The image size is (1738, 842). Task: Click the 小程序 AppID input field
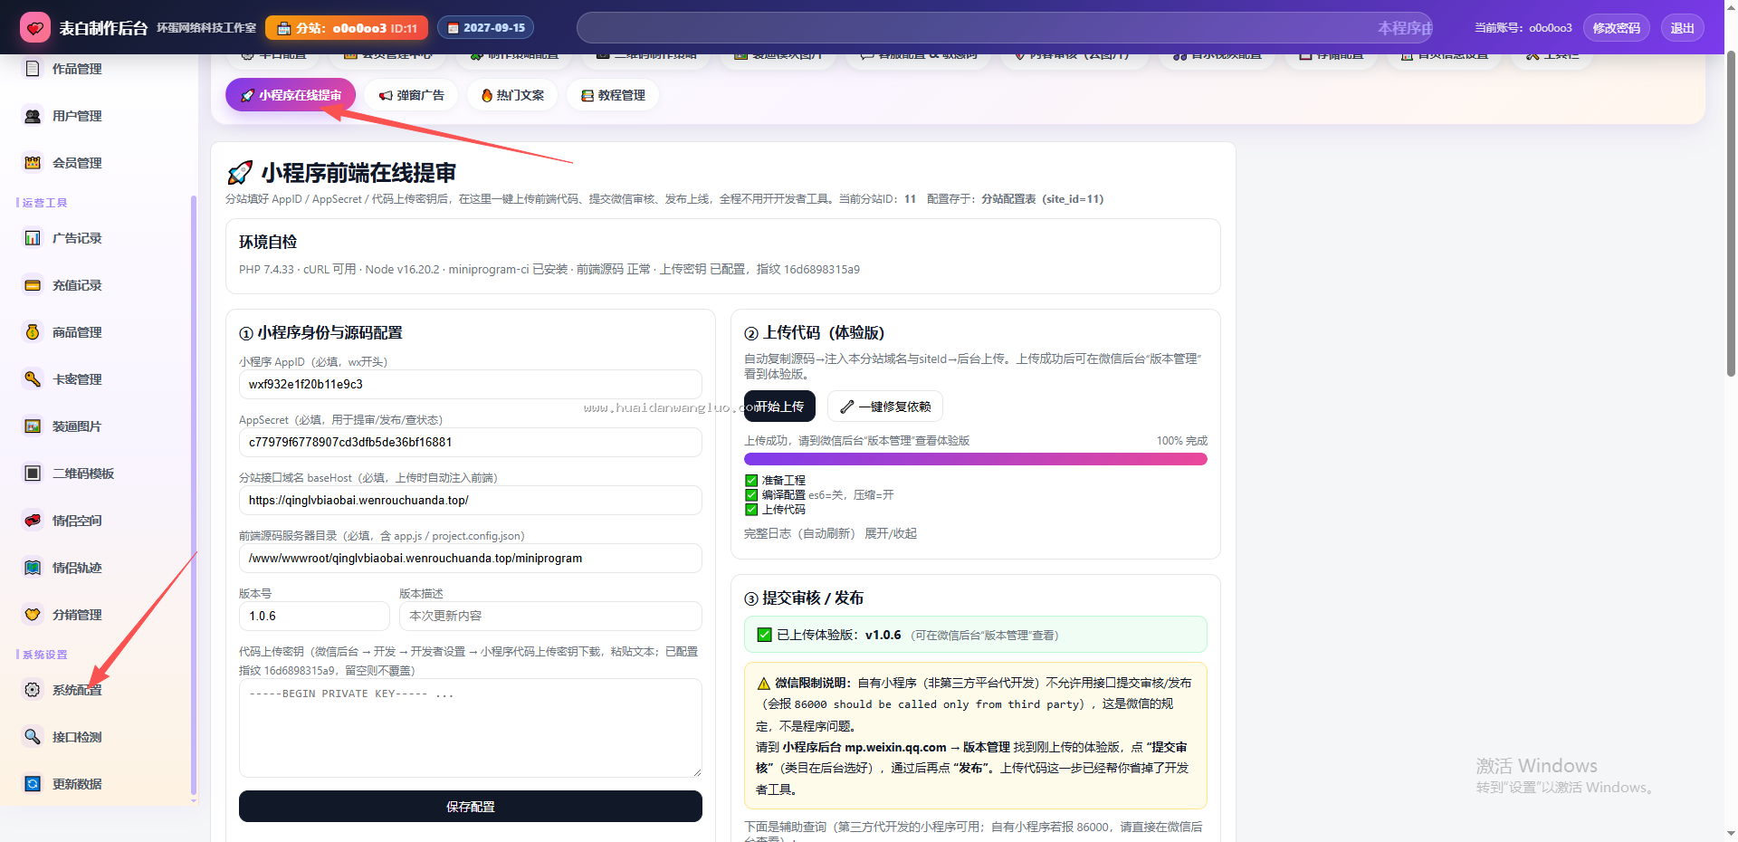(471, 384)
